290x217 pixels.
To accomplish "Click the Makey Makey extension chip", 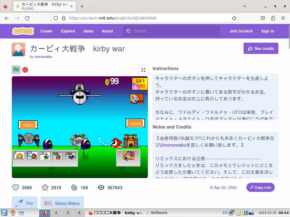I will [62, 203].
